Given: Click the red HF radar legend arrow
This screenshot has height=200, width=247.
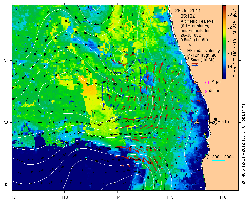Looking at the screenshot, I should pyautogui.click(x=195, y=64).
